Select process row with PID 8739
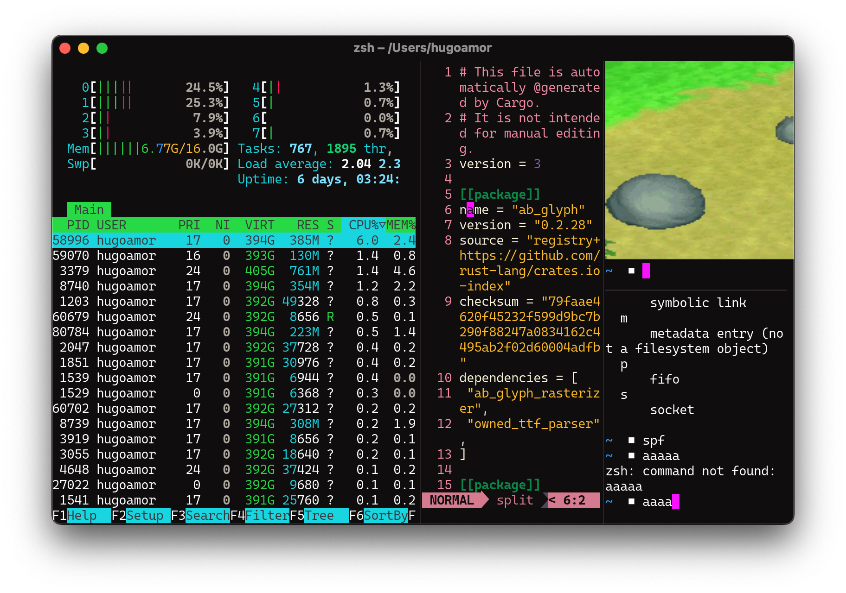This screenshot has height=593, width=846. pos(234,423)
